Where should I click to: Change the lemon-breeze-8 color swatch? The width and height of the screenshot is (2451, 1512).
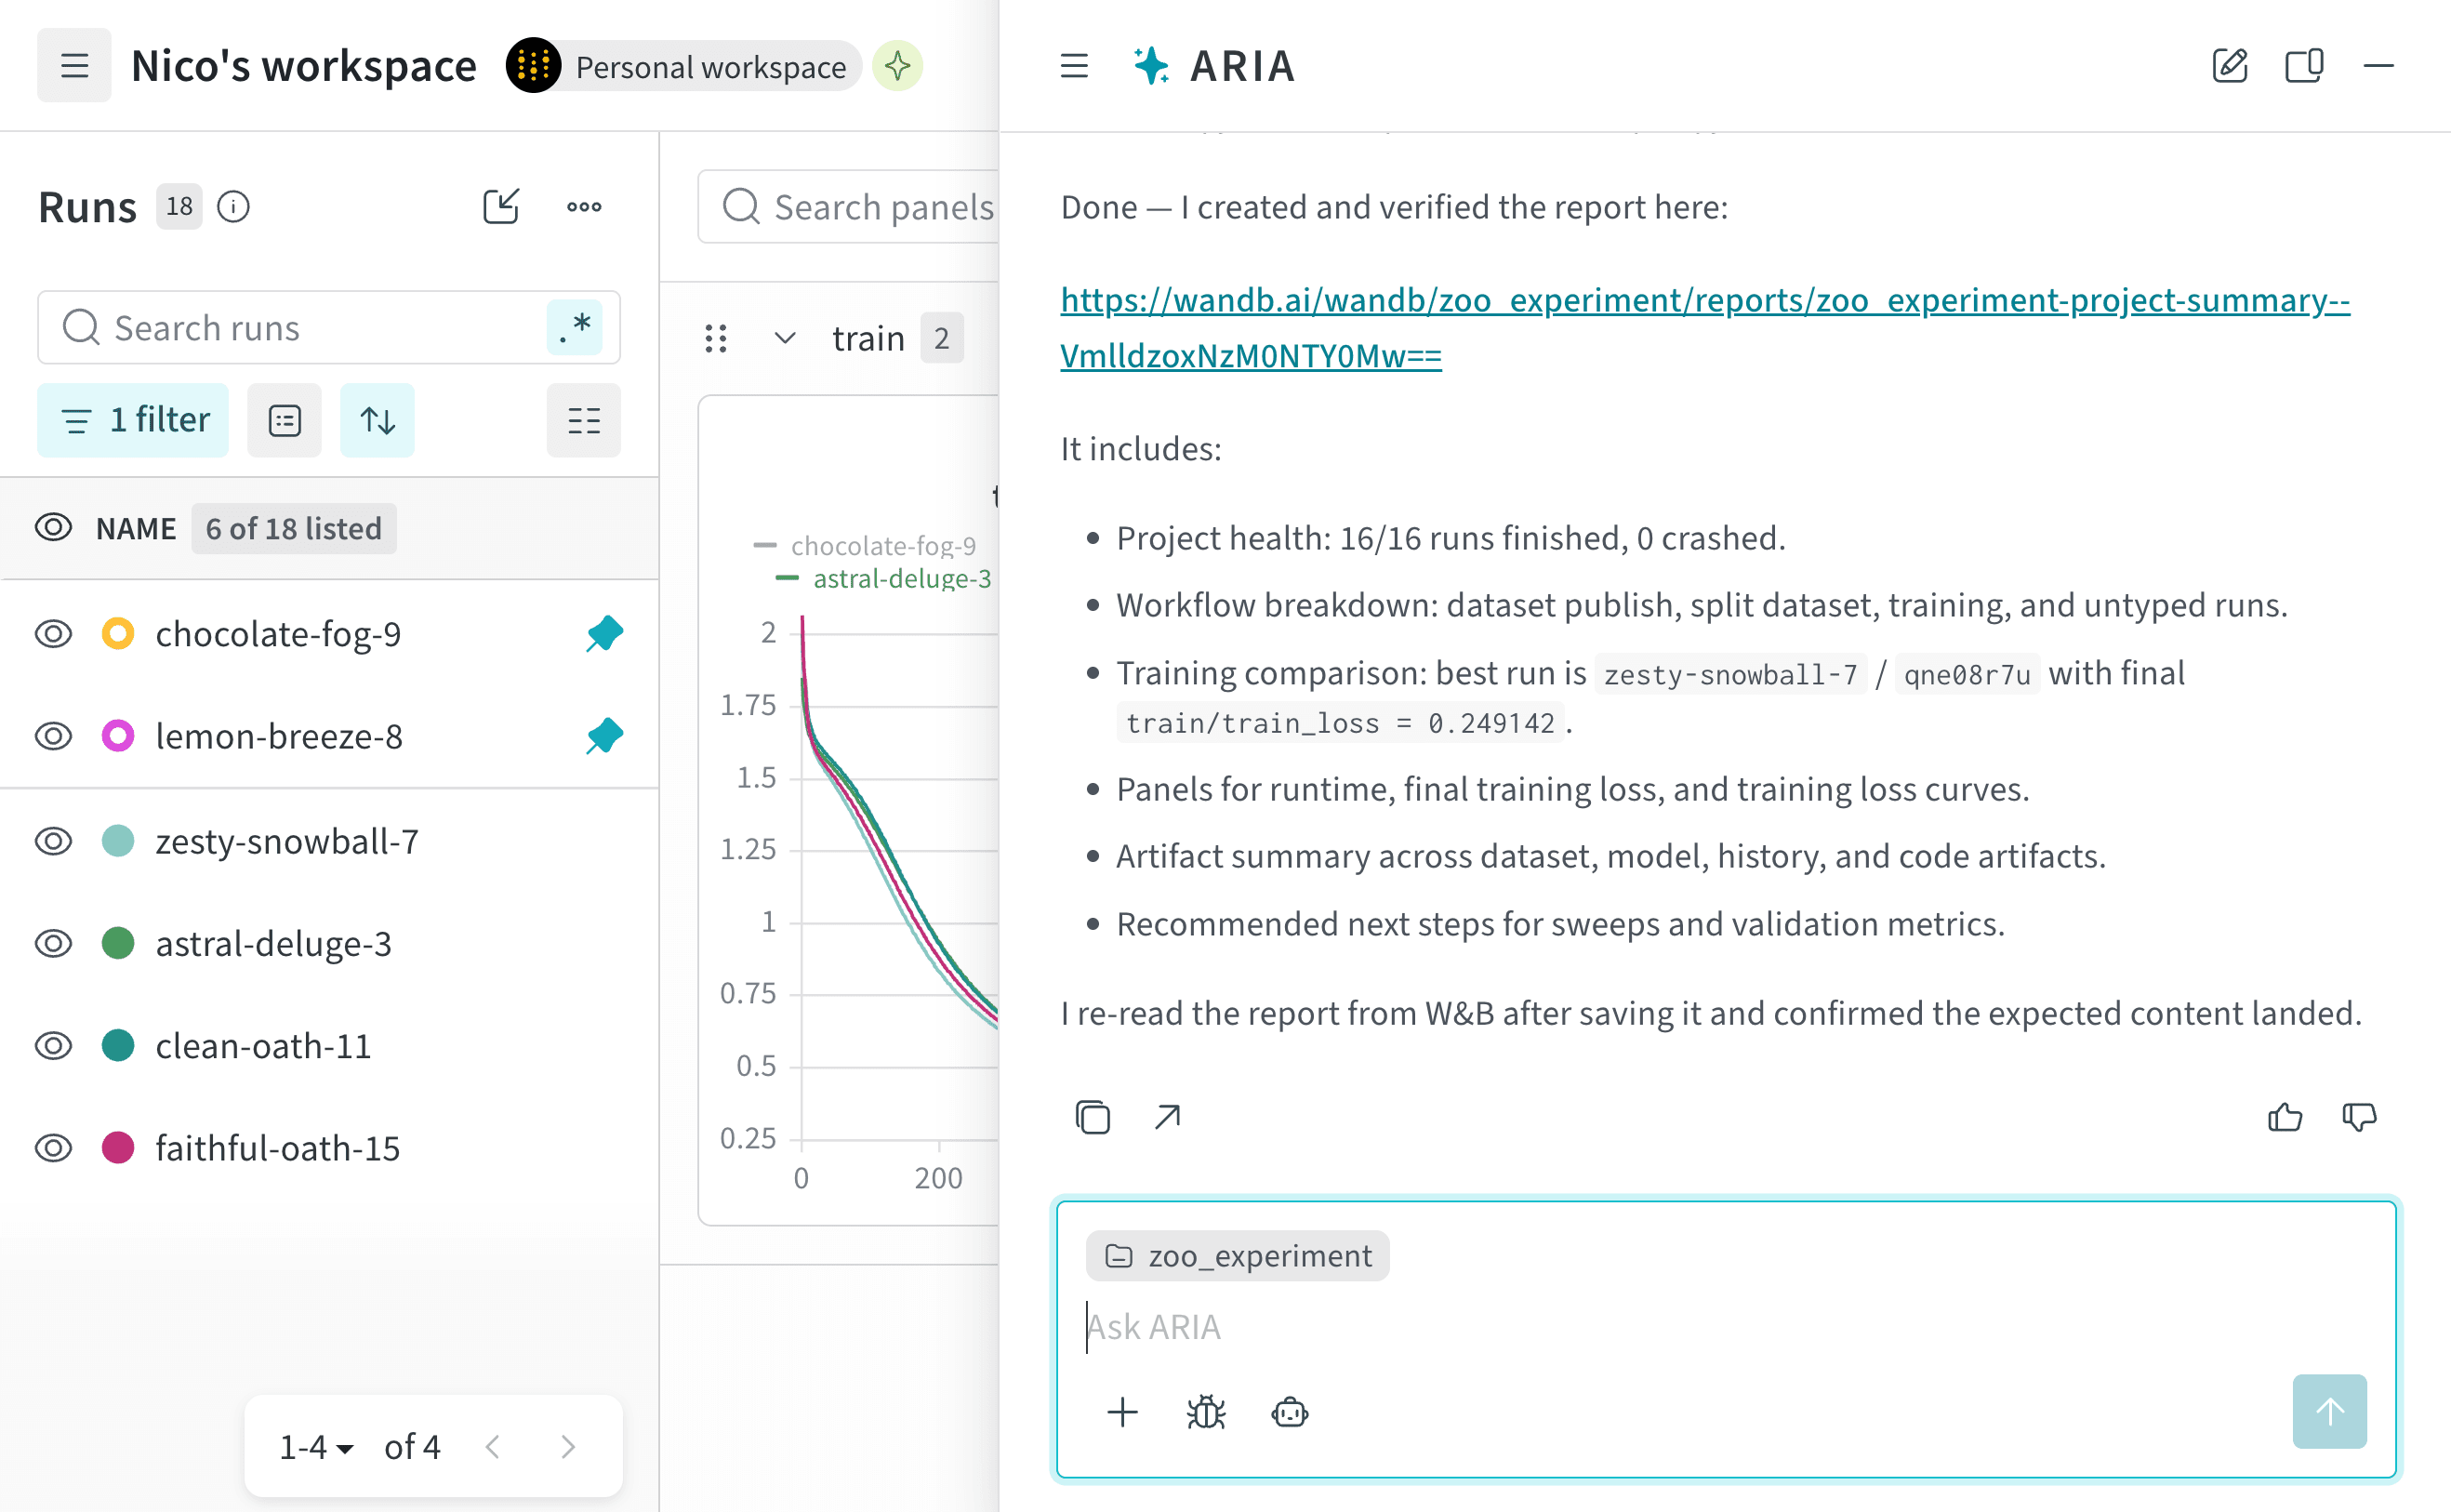(118, 737)
